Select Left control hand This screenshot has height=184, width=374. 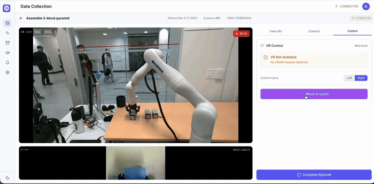[x=349, y=78]
